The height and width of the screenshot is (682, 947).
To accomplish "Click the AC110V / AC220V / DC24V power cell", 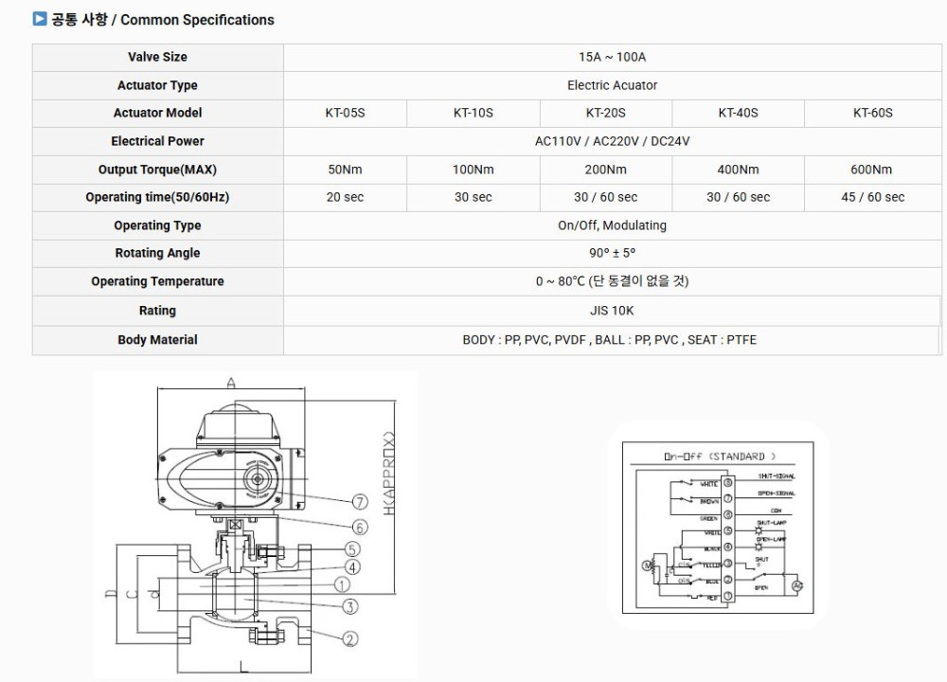I will tap(612, 141).
